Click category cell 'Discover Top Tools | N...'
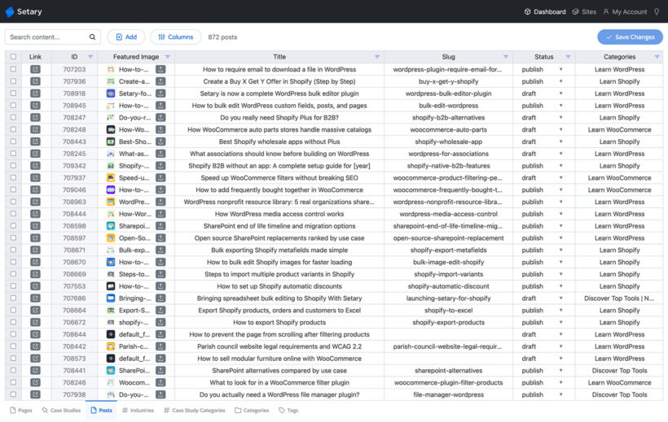Image resolution: width=668 pixels, height=422 pixels. 619,298
